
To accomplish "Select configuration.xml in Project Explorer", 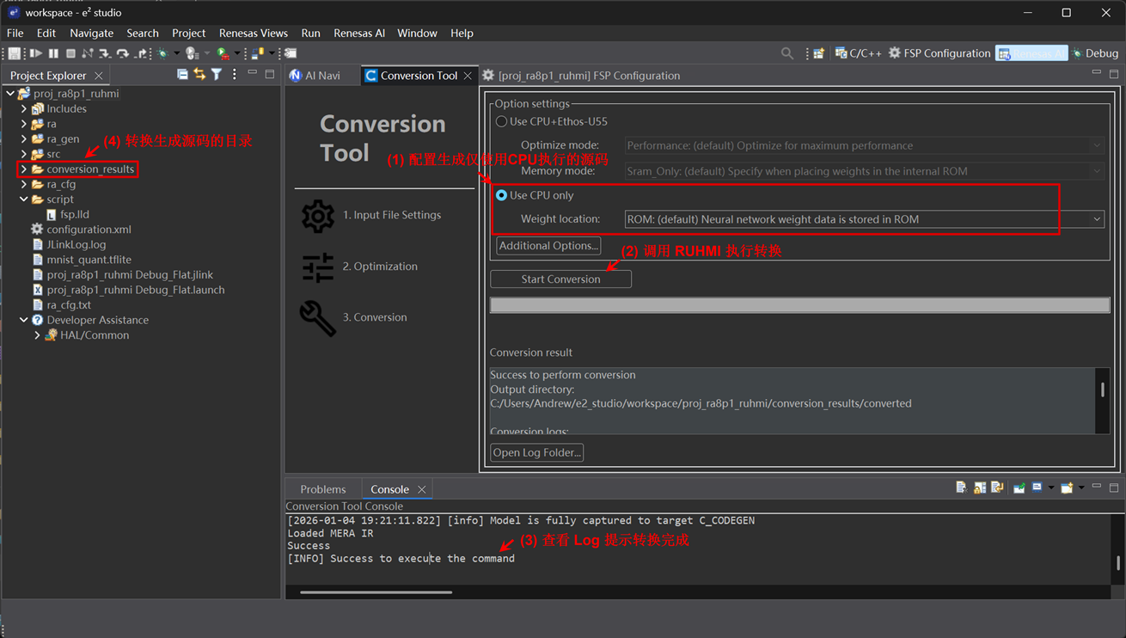I will tap(89, 230).
